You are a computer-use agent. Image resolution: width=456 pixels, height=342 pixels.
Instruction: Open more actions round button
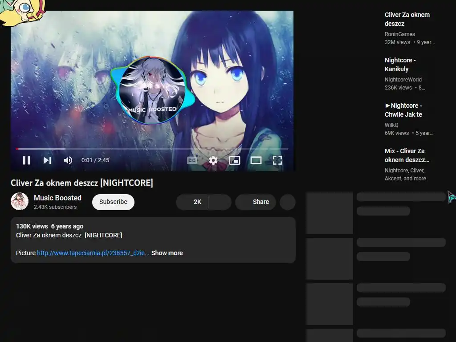coord(288,202)
